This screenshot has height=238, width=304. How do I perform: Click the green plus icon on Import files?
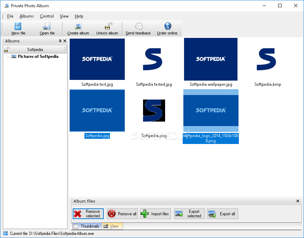click(x=145, y=214)
